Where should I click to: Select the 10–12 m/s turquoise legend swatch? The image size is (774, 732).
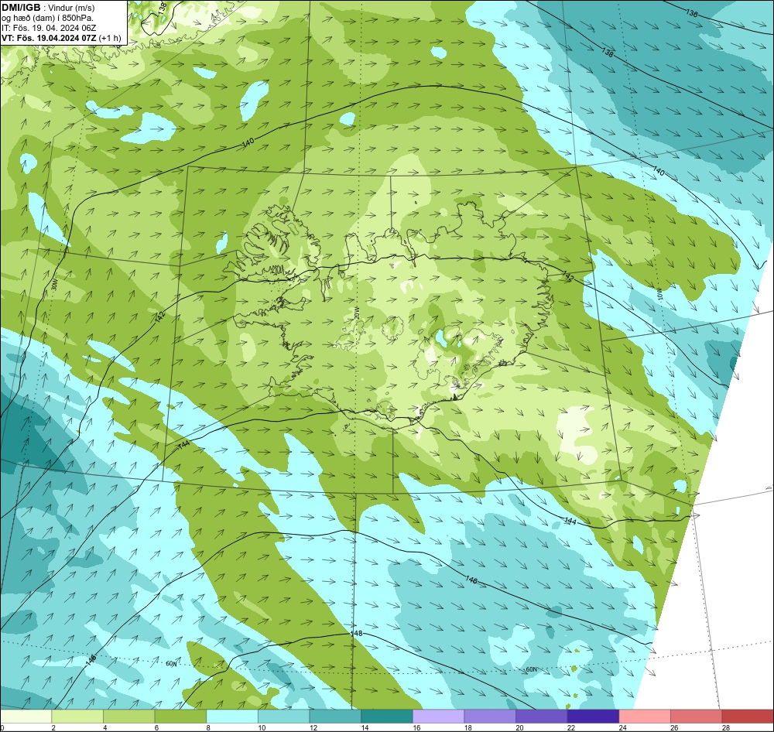click(284, 716)
